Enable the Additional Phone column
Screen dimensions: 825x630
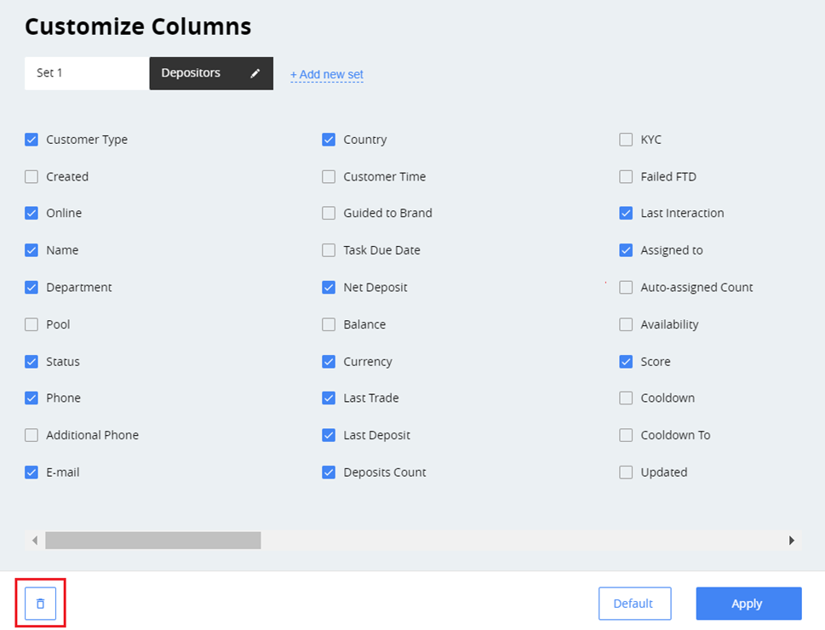32,435
